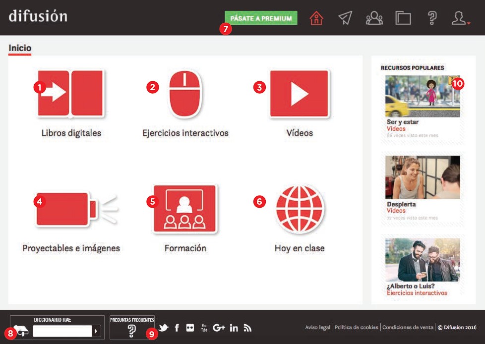
Task: Open Preguntas frecuentes question icon
Action: 132,331
